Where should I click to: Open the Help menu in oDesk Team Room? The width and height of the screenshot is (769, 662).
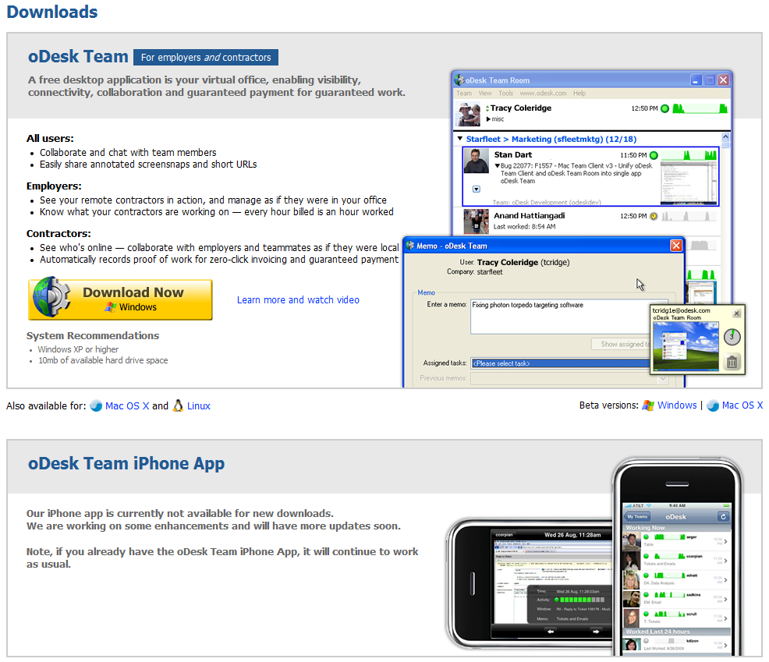579,93
